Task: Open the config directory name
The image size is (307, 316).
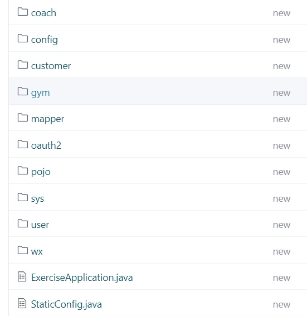Action: 45,40
